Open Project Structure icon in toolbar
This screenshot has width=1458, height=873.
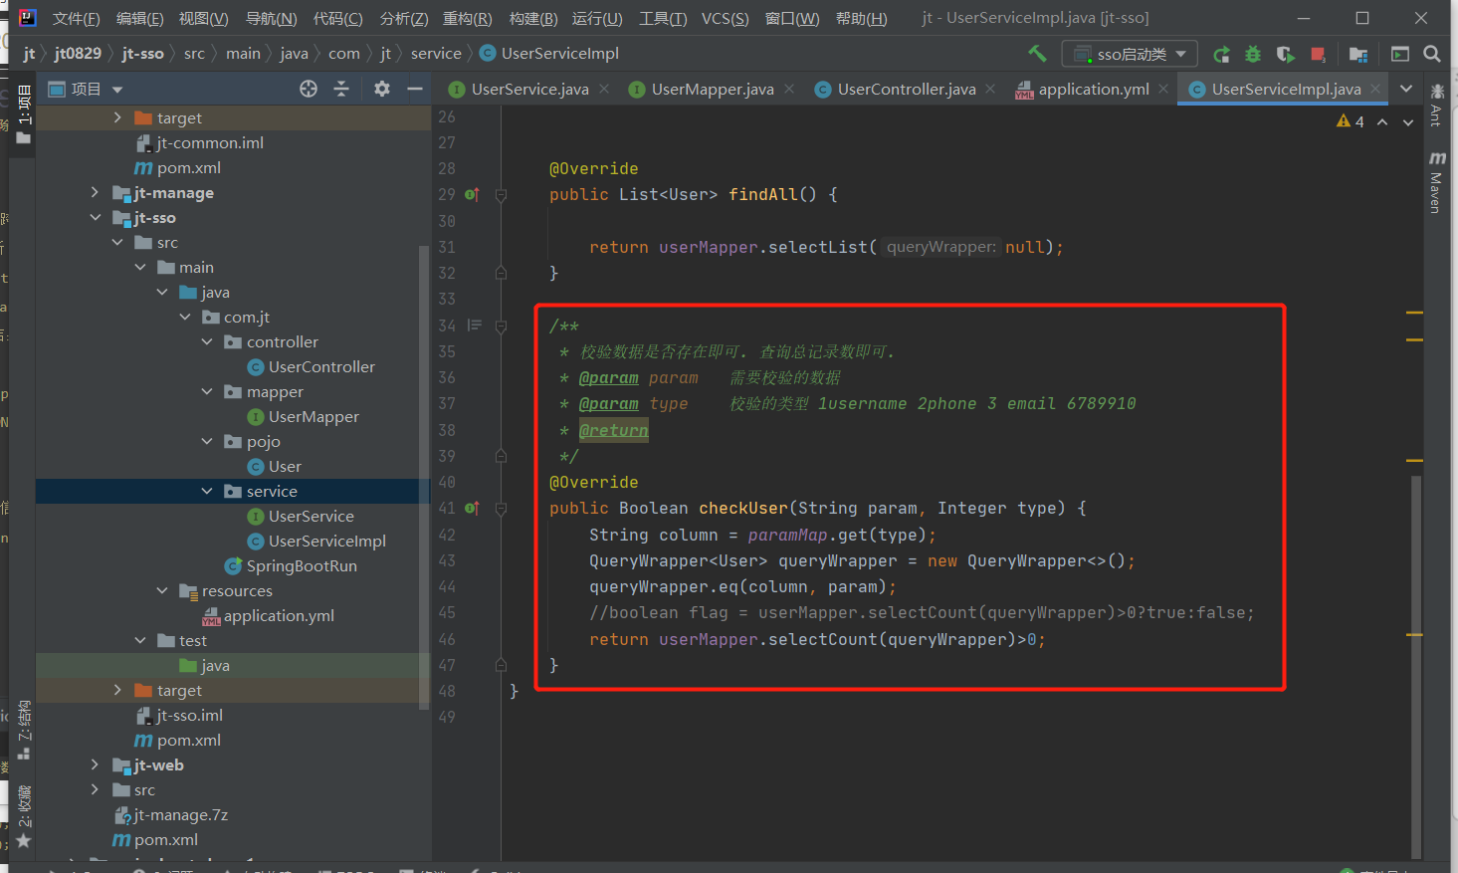1358,54
